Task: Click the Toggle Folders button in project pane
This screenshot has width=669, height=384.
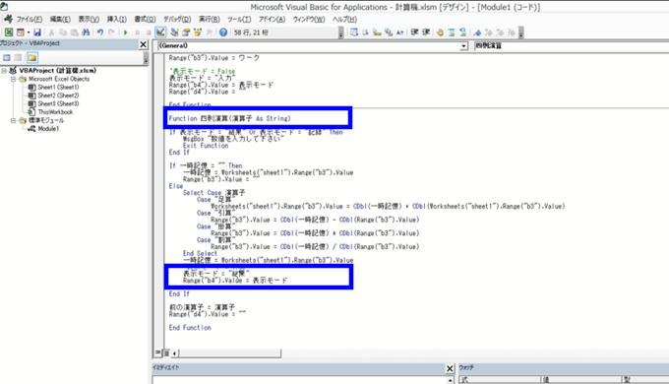Action: tap(31, 58)
